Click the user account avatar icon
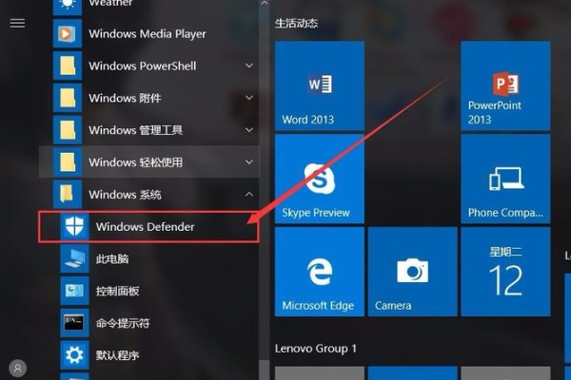The image size is (571, 380). [17, 368]
